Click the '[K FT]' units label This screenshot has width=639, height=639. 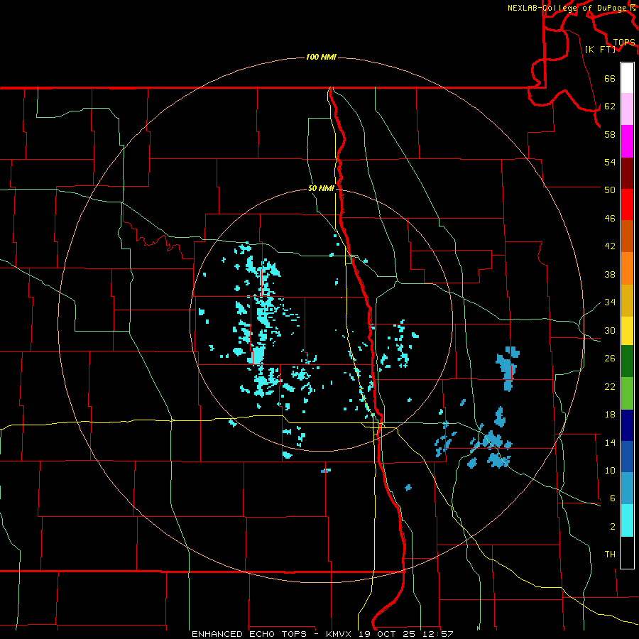[601, 49]
